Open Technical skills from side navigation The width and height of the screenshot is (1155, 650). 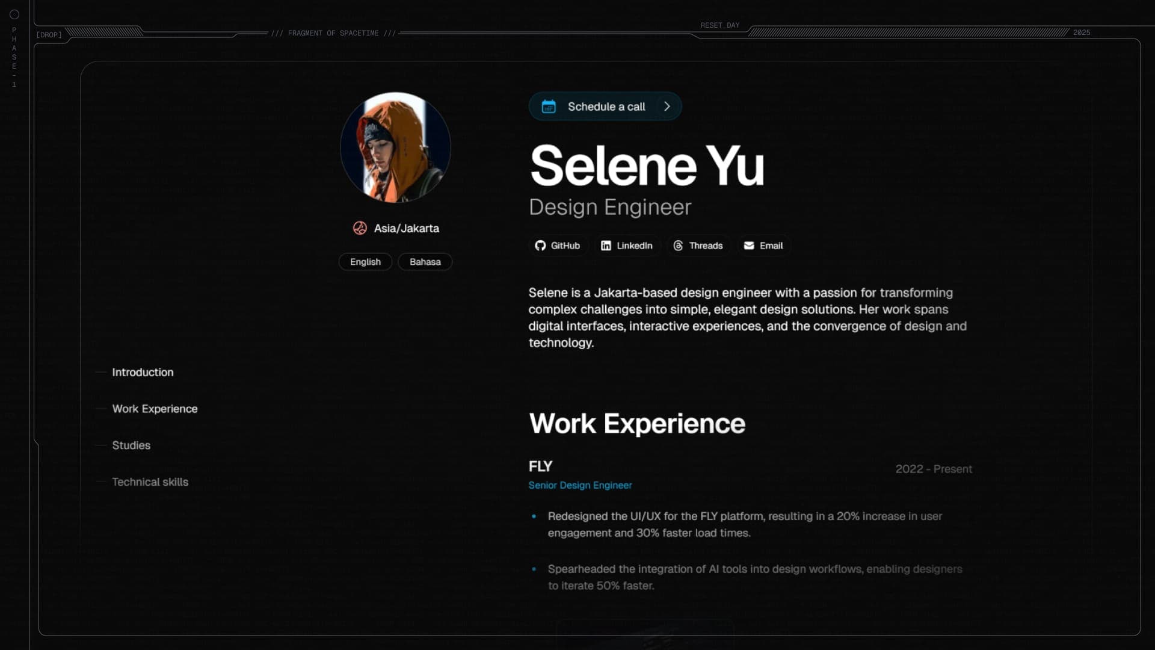(x=150, y=482)
